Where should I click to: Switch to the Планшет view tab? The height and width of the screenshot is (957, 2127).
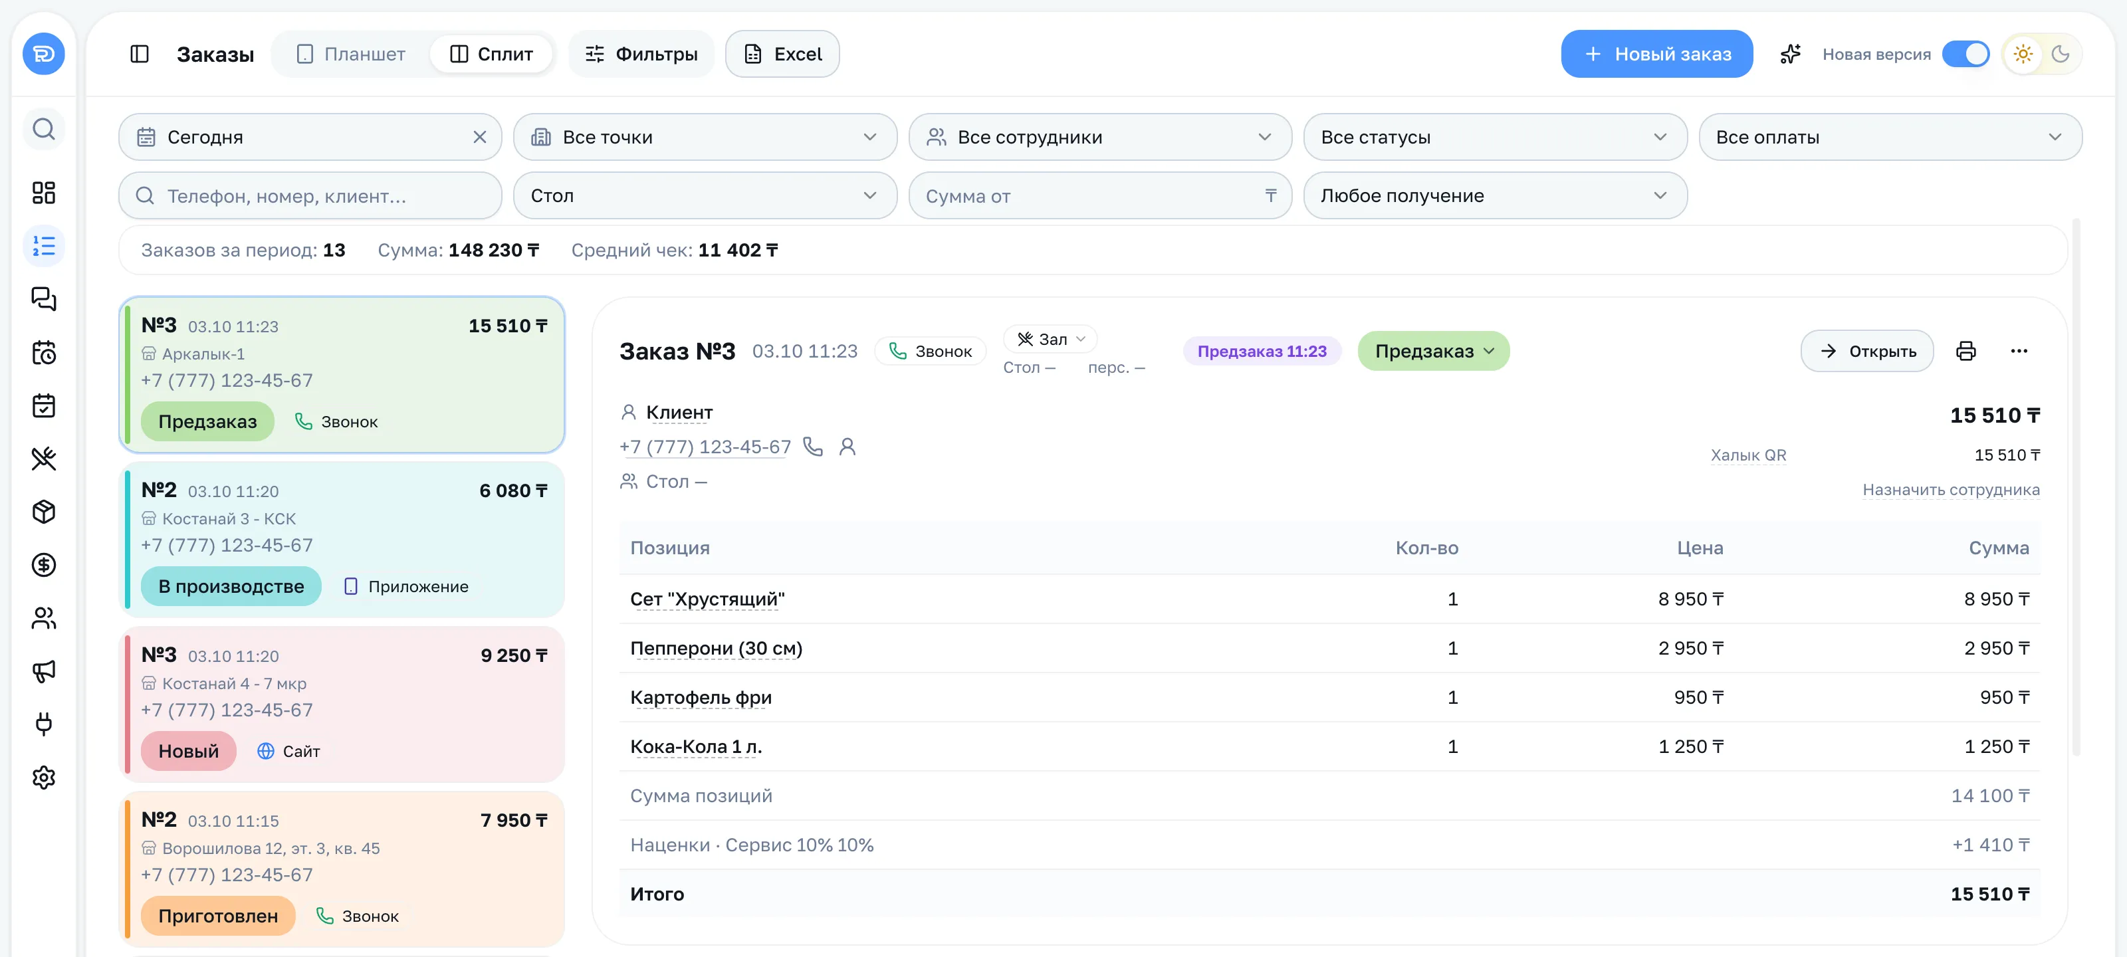351,54
